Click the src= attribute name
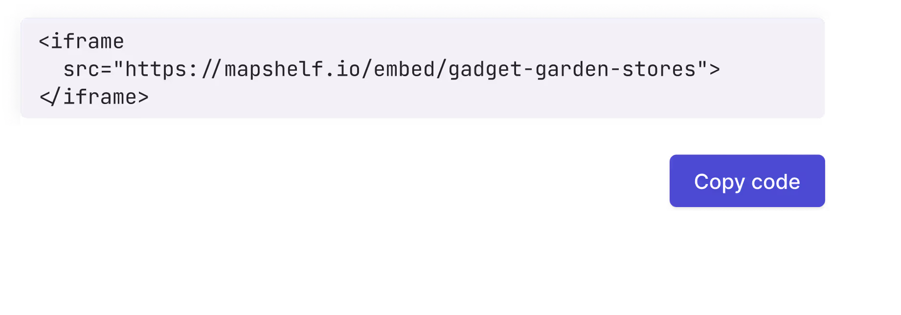 [x=88, y=69]
